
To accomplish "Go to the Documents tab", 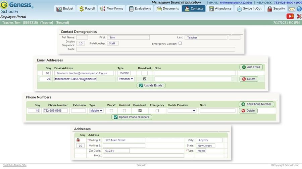I will coord(168,9).
